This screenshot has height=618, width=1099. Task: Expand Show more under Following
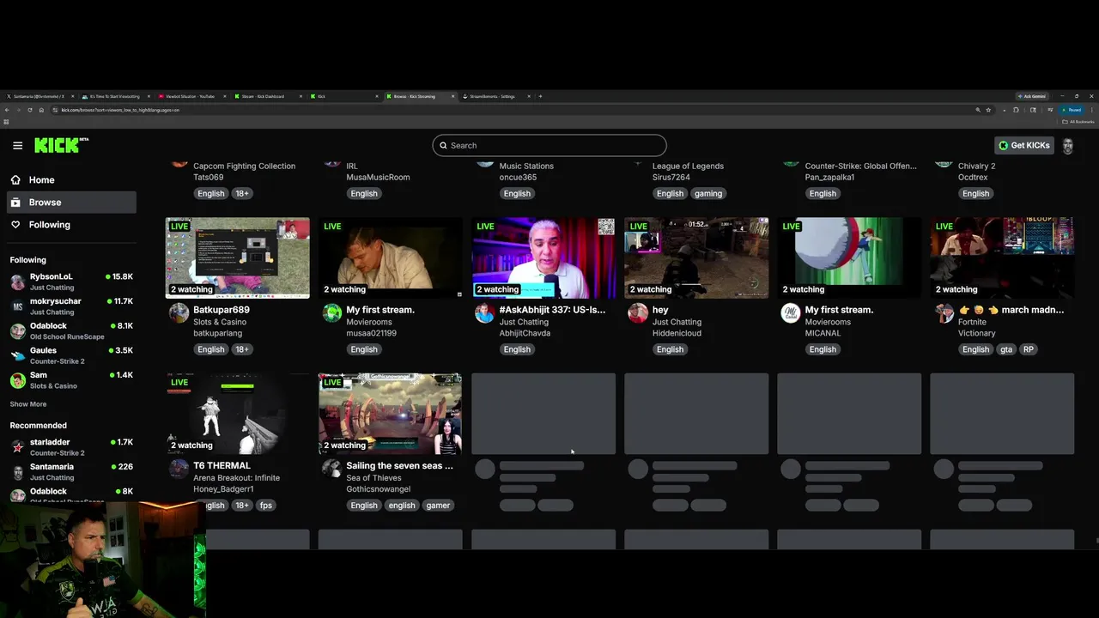point(28,404)
